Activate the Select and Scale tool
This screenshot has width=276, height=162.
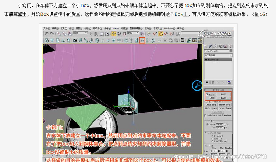125,33
